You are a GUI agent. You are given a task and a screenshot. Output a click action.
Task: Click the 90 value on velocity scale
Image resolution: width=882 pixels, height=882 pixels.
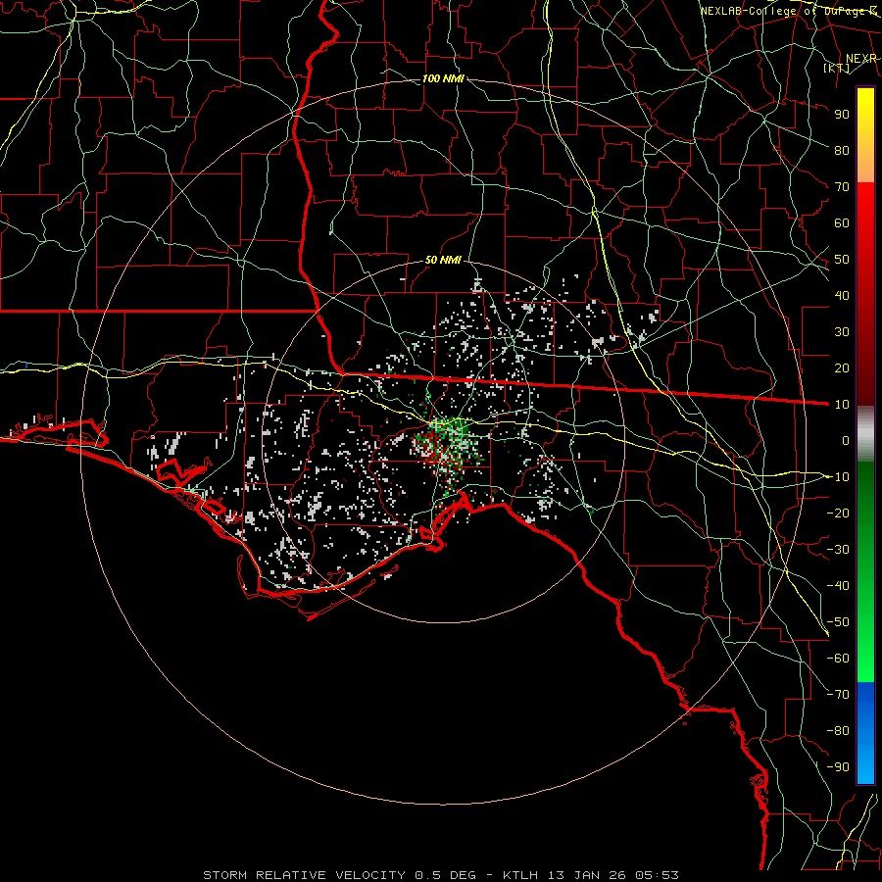(842, 115)
